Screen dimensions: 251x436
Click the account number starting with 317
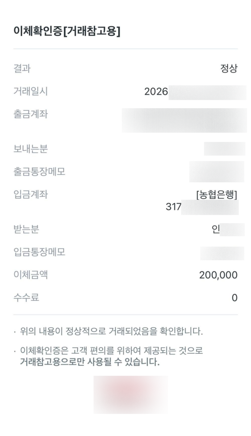coord(174,207)
